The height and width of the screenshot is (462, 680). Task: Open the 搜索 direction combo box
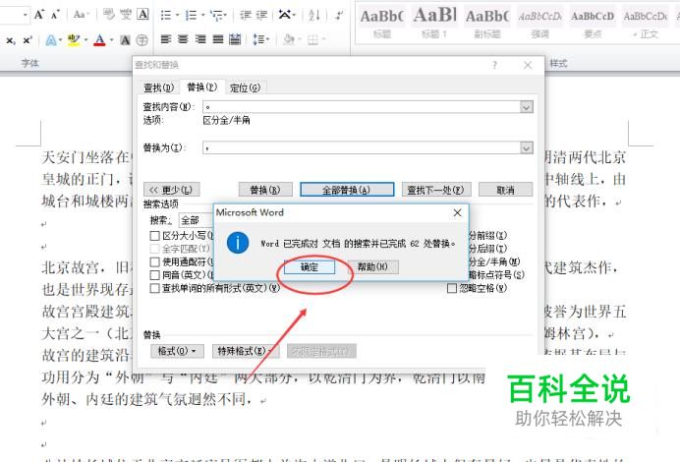[x=196, y=220]
